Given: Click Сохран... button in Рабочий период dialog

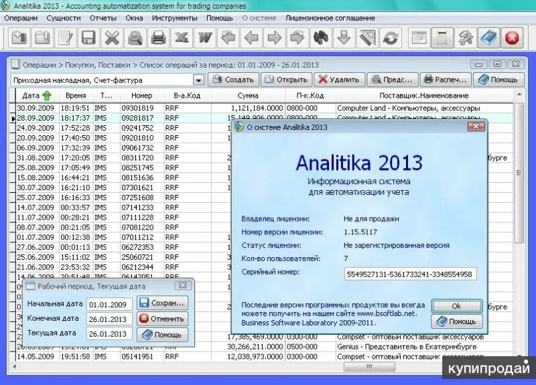Looking at the screenshot, I should click(162, 303).
